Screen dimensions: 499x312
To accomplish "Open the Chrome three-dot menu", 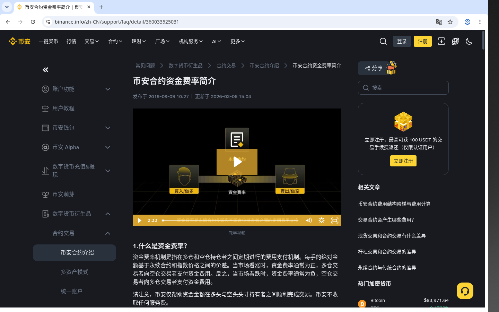I will tap(480, 22).
